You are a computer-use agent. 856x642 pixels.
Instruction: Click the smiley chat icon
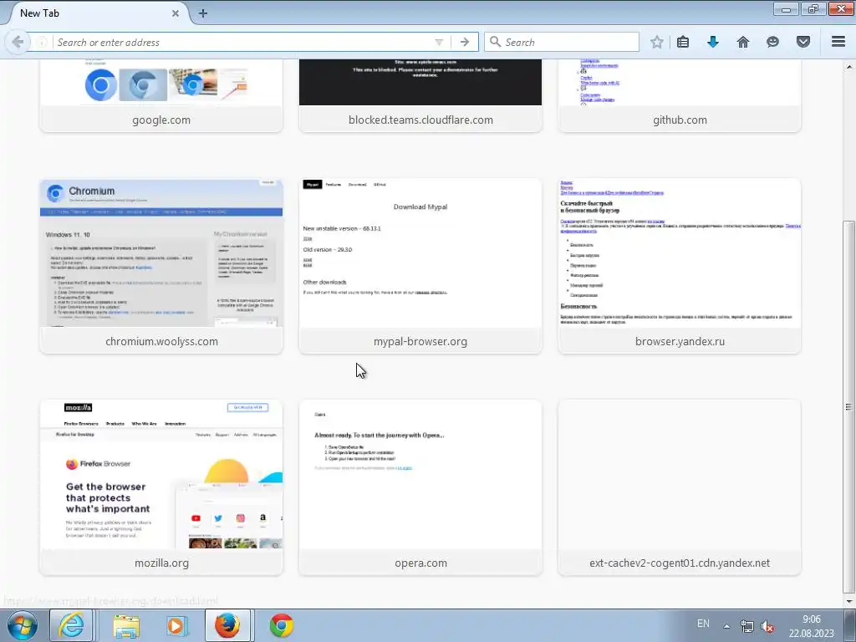pos(772,42)
